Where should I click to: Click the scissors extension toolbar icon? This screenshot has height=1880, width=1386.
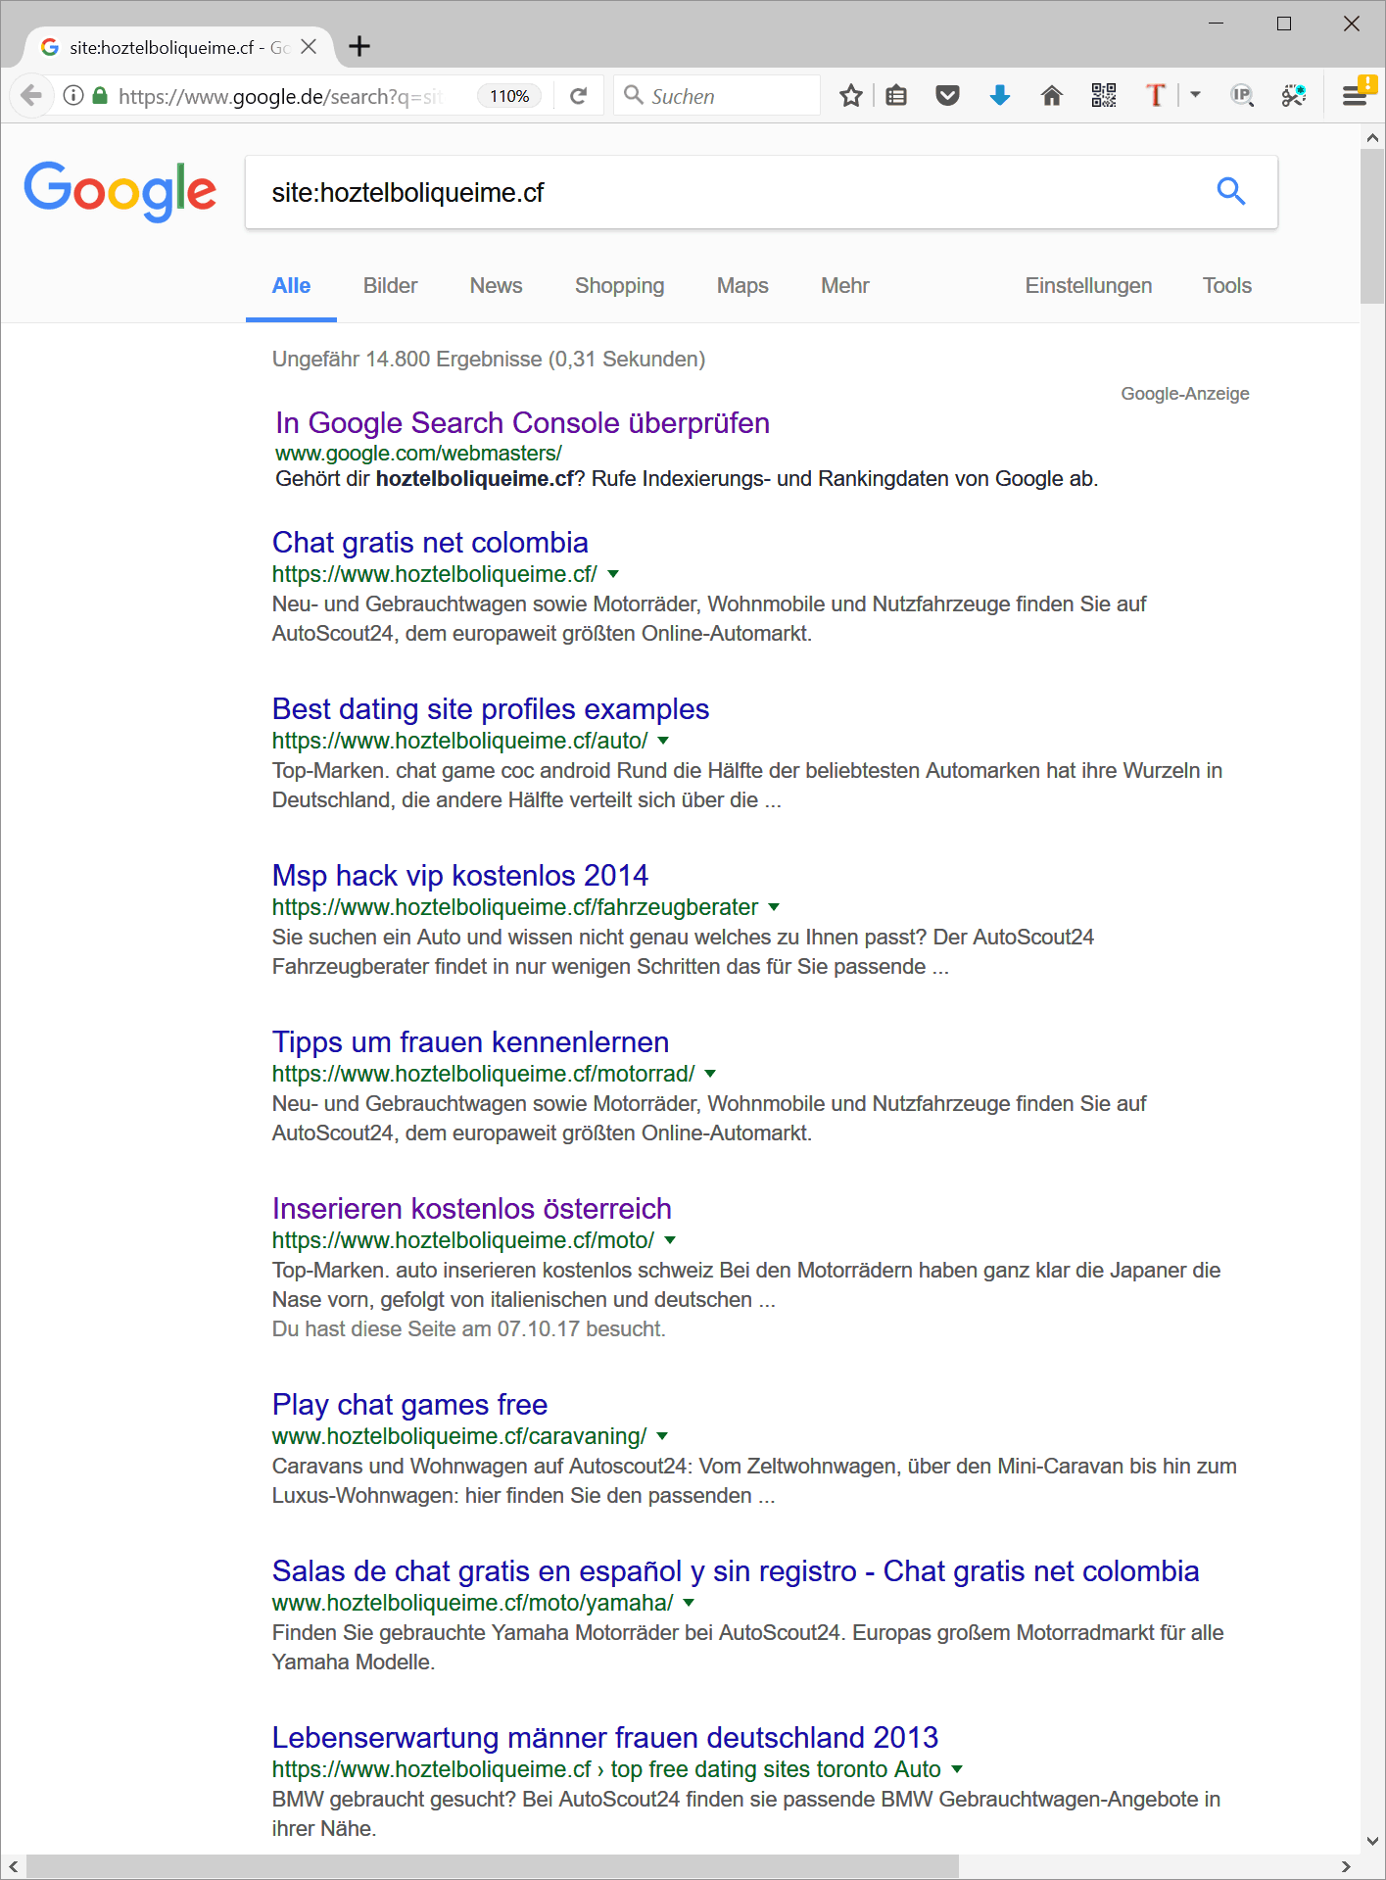[1294, 96]
